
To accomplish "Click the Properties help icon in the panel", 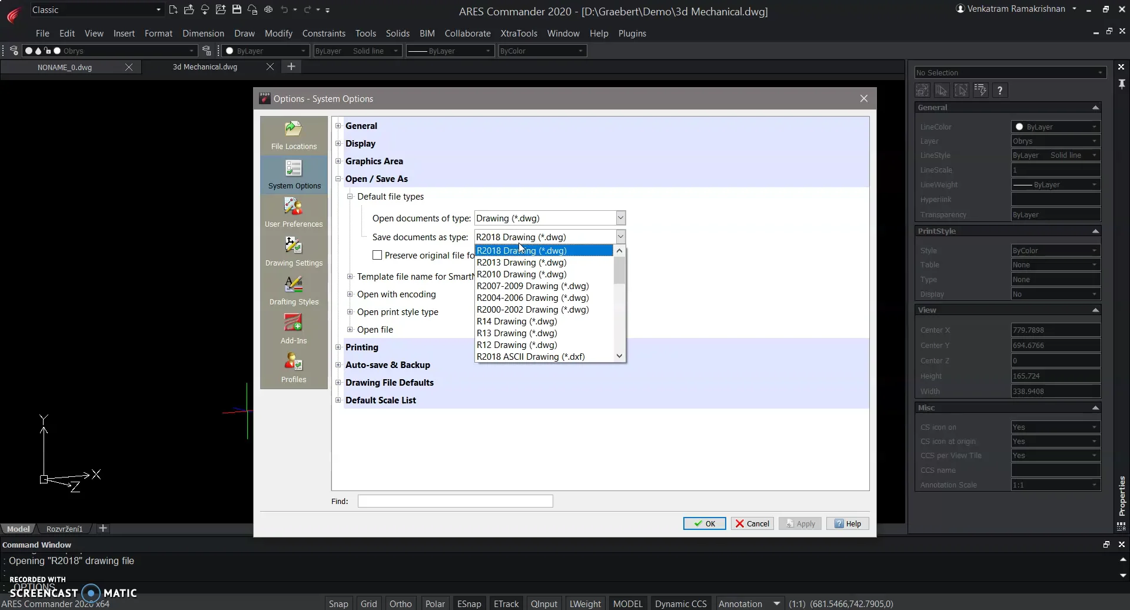I will click(1000, 89).
